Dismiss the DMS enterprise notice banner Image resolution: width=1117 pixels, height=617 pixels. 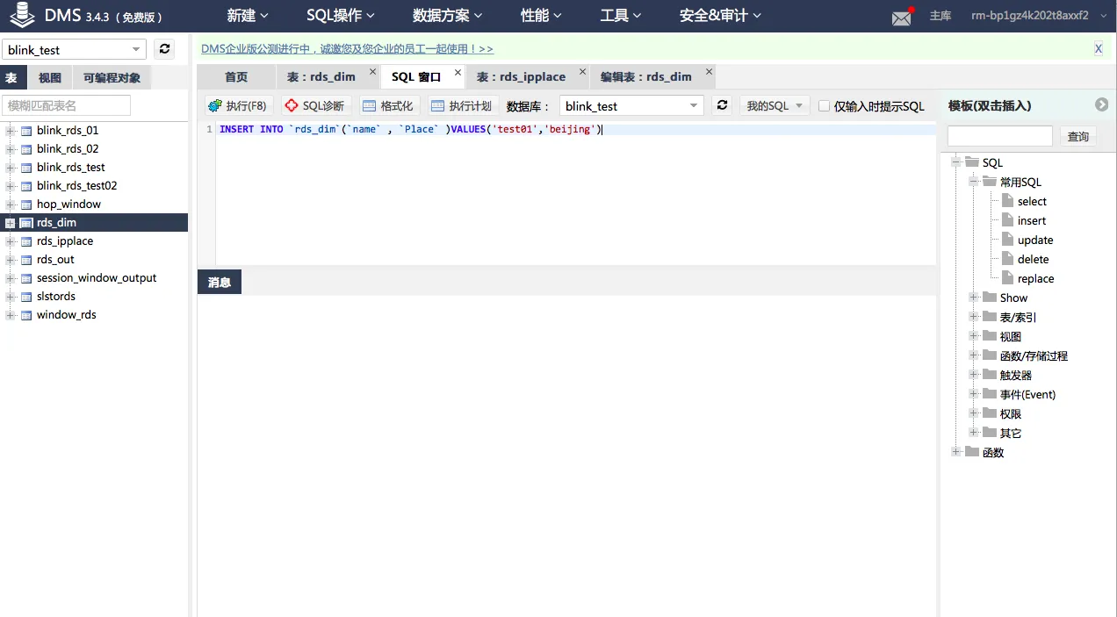(1098, 49)
